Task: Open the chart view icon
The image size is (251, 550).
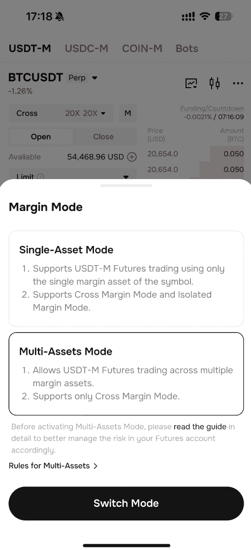Action: tap(191, 83)
